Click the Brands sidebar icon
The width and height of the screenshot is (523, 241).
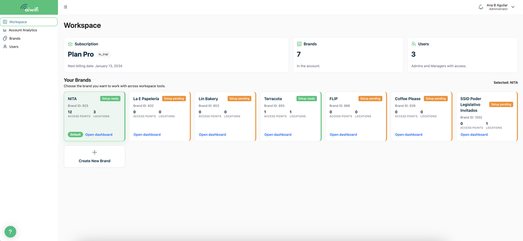pyautogui.click(x=5, y=38)
